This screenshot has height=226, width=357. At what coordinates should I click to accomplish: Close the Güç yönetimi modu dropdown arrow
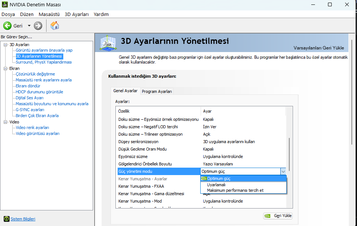[283, 171]
